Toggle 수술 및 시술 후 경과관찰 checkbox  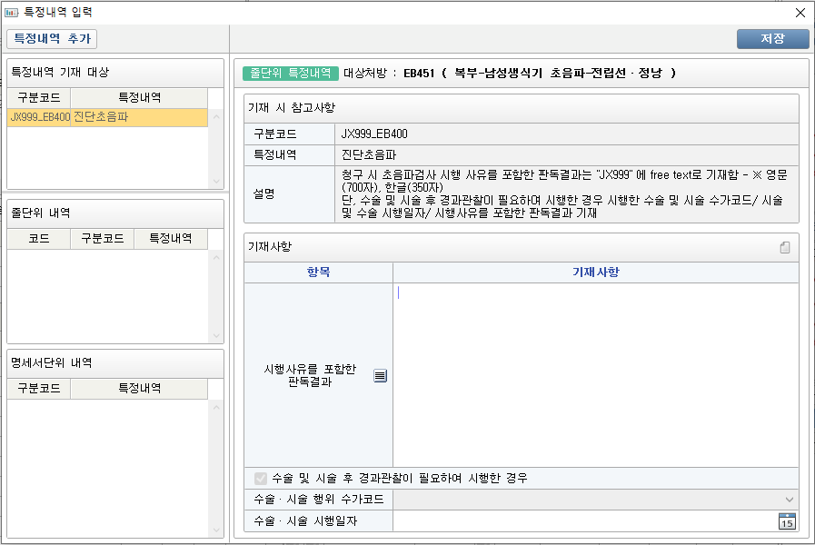click(262, 478)
